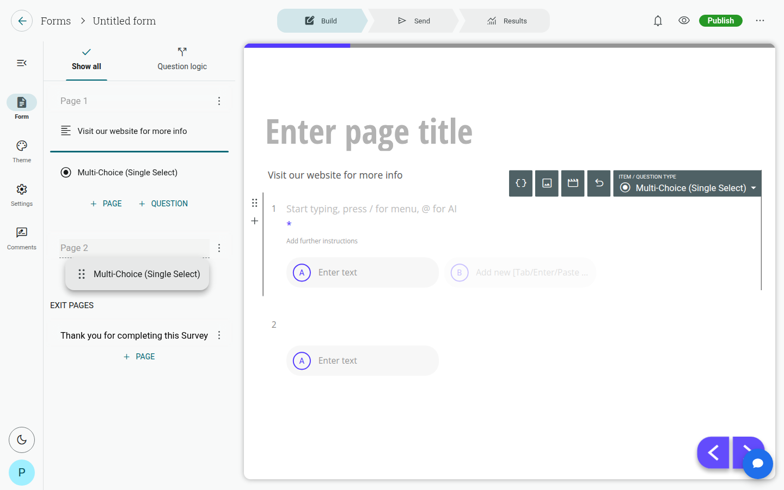Click the Publish button
Image resolution: width=784 pixels, height=490 pixels.
(720, 21)
